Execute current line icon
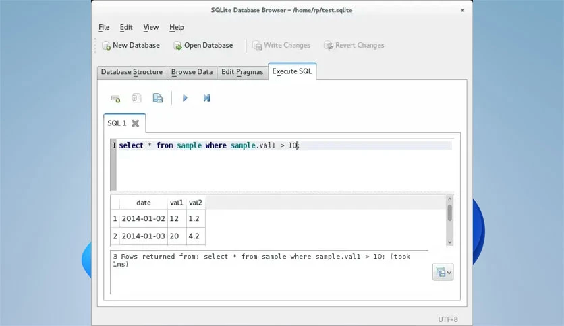Viewport: 564px width, 326px height. click(206, 98)
